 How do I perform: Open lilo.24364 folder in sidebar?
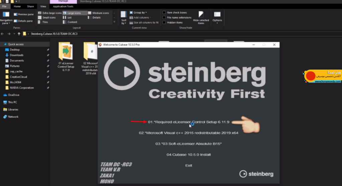coord(15,82)
